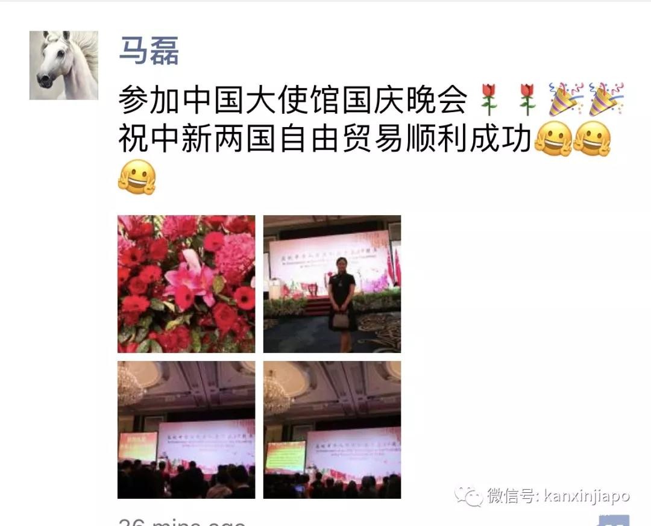Select the text line 参加中国大使馆国庆晚会
Screen dimensions: 651x526
pyautogui.click(x=293, y=100)
